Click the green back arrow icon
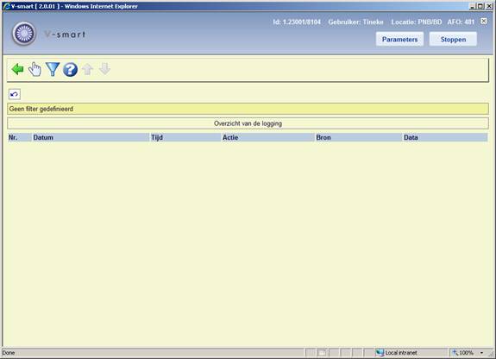 tap(17, 69)
